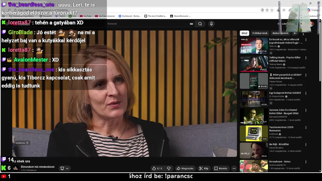Open Twitch bookmark in bookmarks bar

(60, 16)
